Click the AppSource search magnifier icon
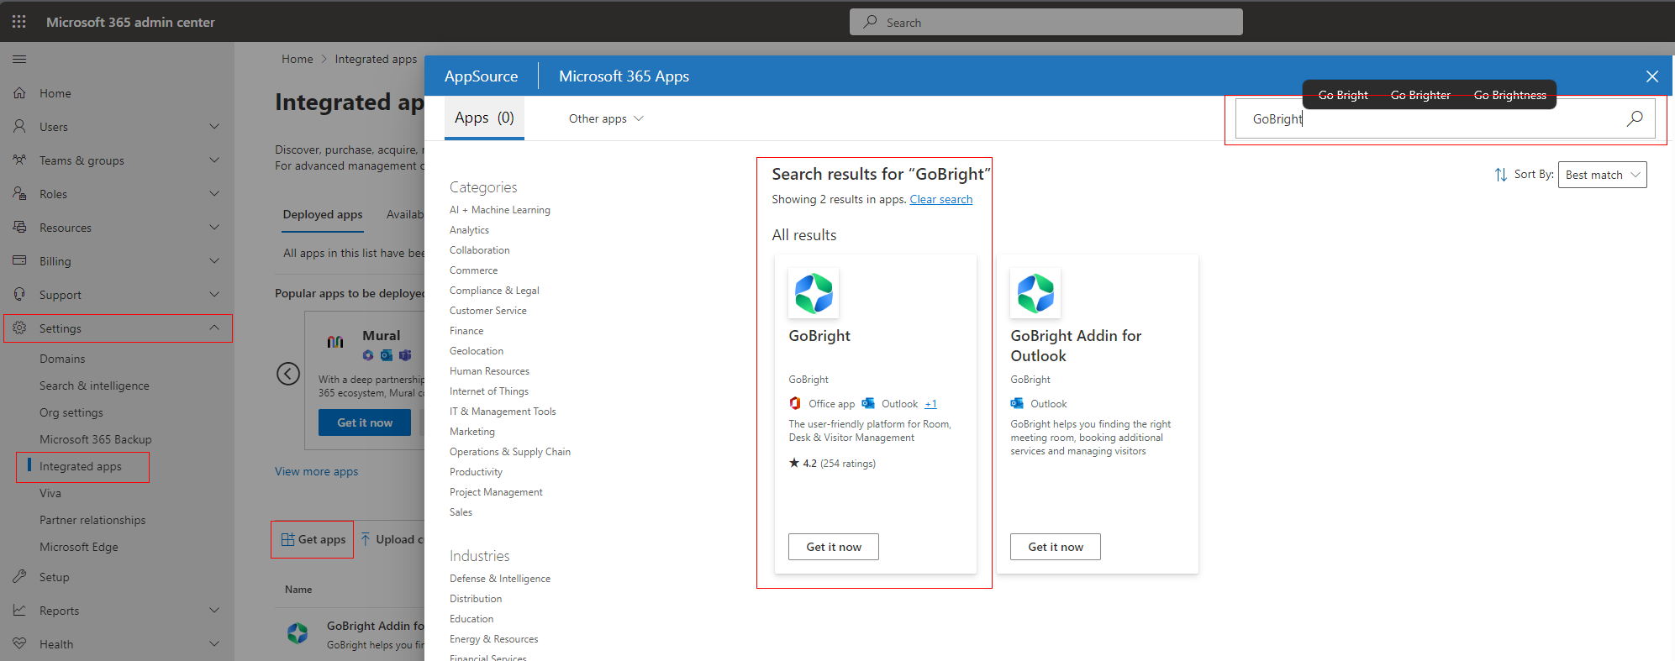The width and height of the screenshot is (1675, 661). 1634,118
